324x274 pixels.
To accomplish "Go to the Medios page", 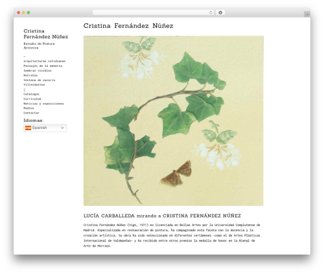I will [x=29, y=108].
